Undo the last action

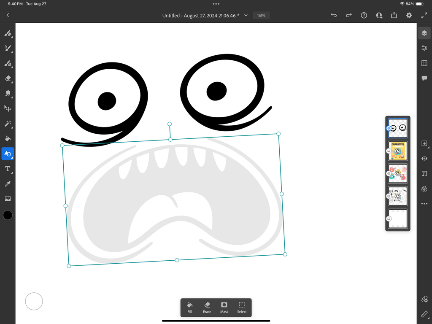(x=334, y=16)
